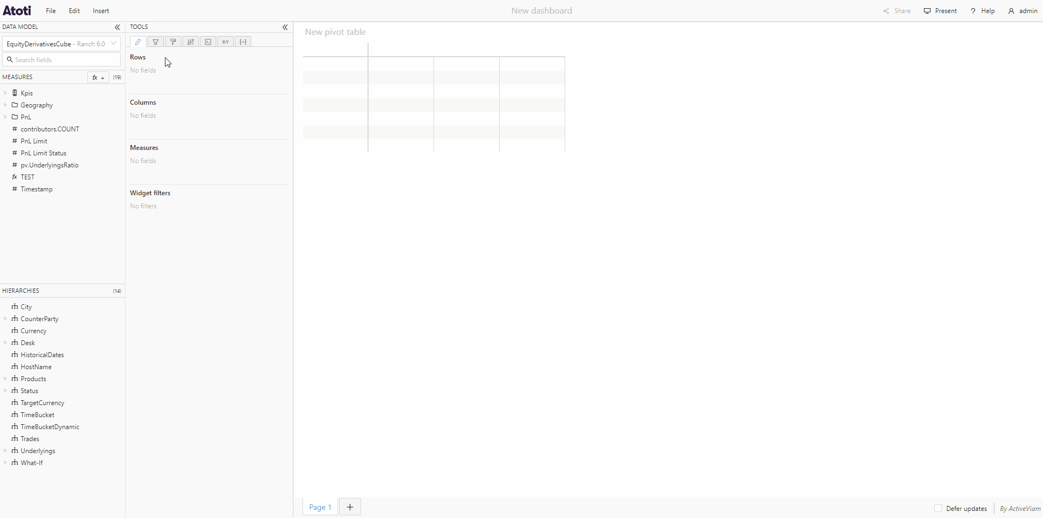The height and width of the screenshot is (518, 1043).
Task: Select the pv.UnderlyingsRatio measure
Action: coord(49,165)
